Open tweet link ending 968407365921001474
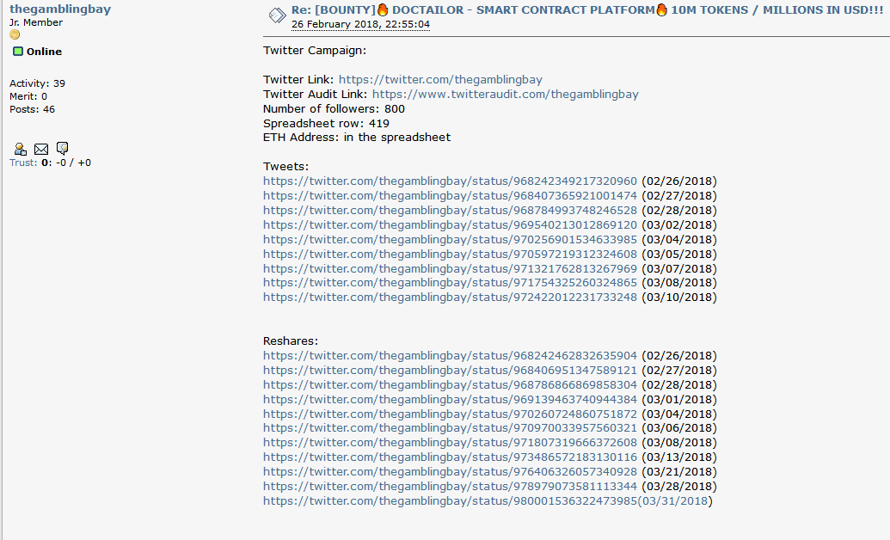This screenshot has width=890, height=540. (450, 196)
